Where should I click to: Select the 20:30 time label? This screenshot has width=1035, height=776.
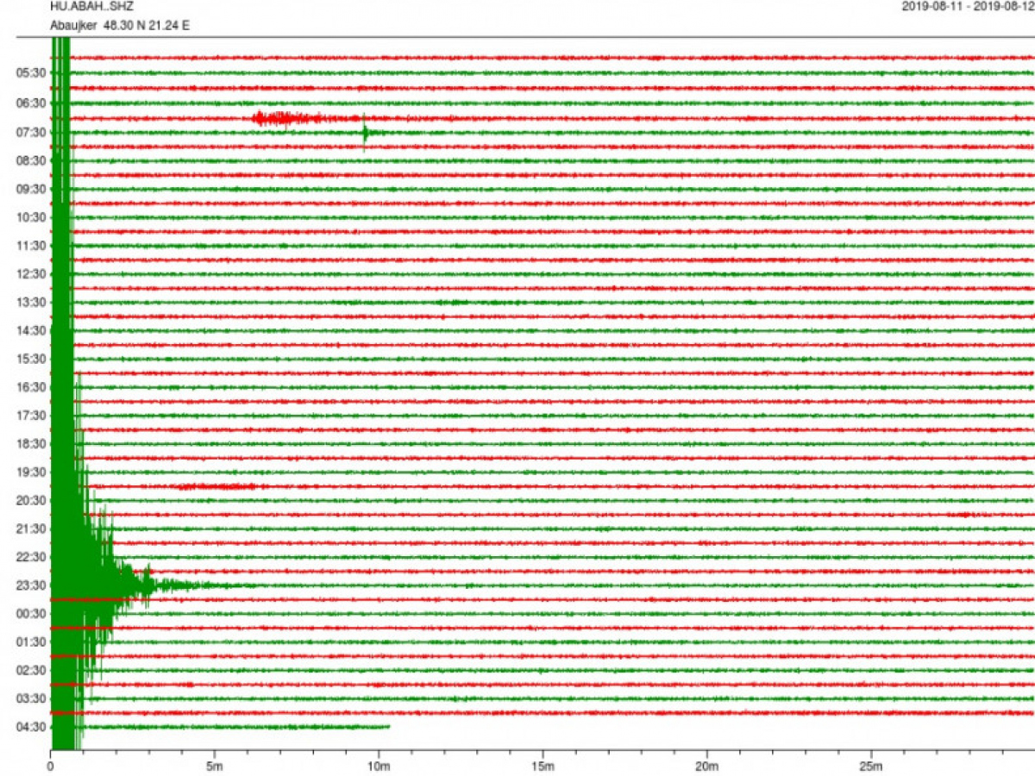[x=31, y=501]
